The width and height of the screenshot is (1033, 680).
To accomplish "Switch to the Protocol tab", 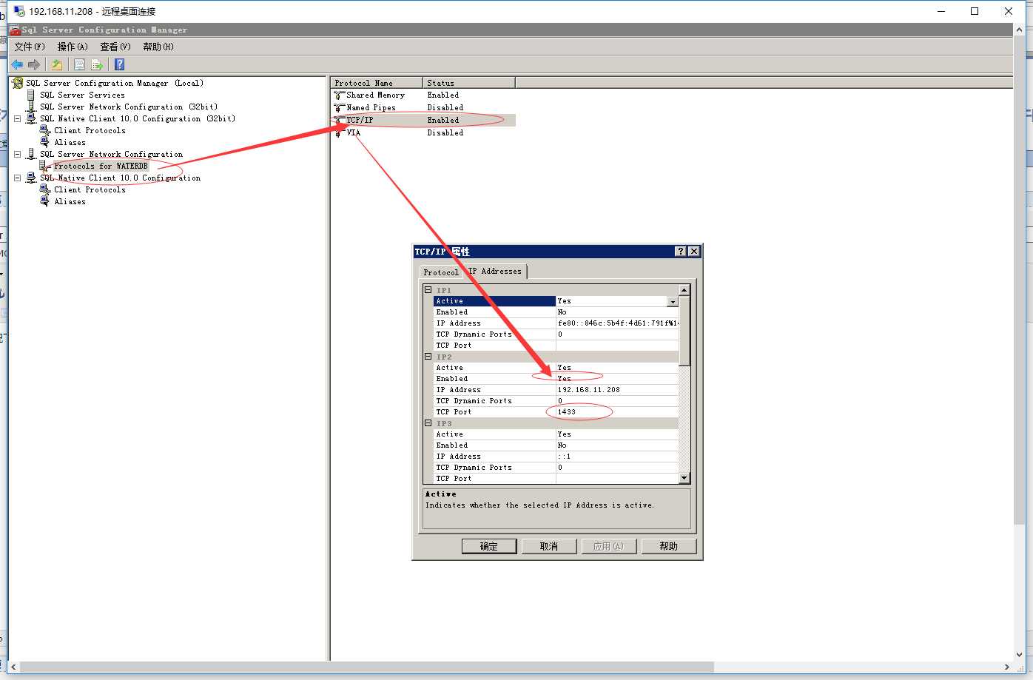I will click(441, 272).
